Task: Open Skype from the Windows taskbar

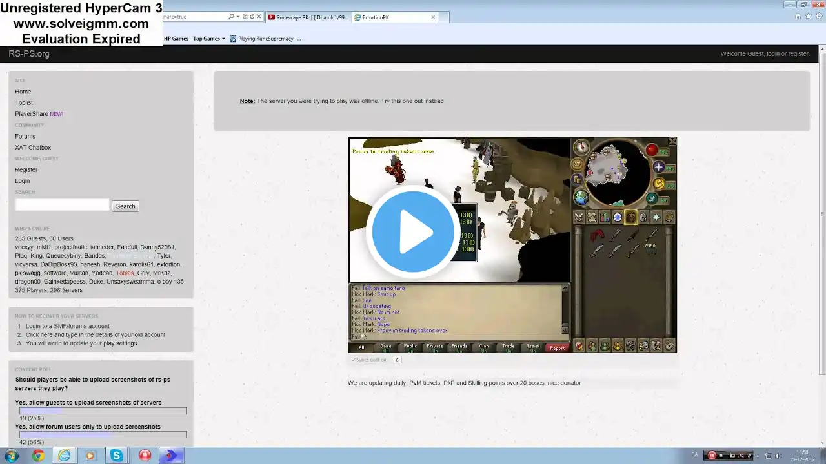Action: 116,456
